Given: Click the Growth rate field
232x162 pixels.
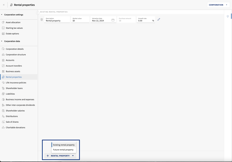Looking at the screenshot, I should click(146, 19).
